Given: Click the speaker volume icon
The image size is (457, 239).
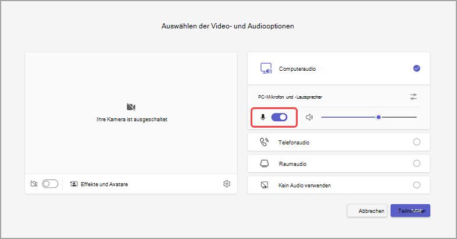Looking at the screenshot, I should pos(309,117).
